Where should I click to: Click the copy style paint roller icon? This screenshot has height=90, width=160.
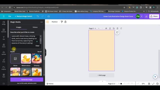pos(62,22)
